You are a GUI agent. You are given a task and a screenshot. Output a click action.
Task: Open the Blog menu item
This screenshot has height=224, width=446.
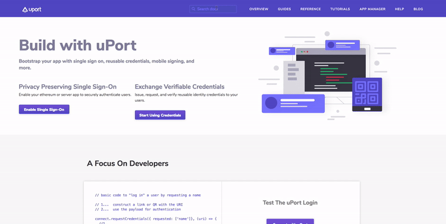[418, 9]
